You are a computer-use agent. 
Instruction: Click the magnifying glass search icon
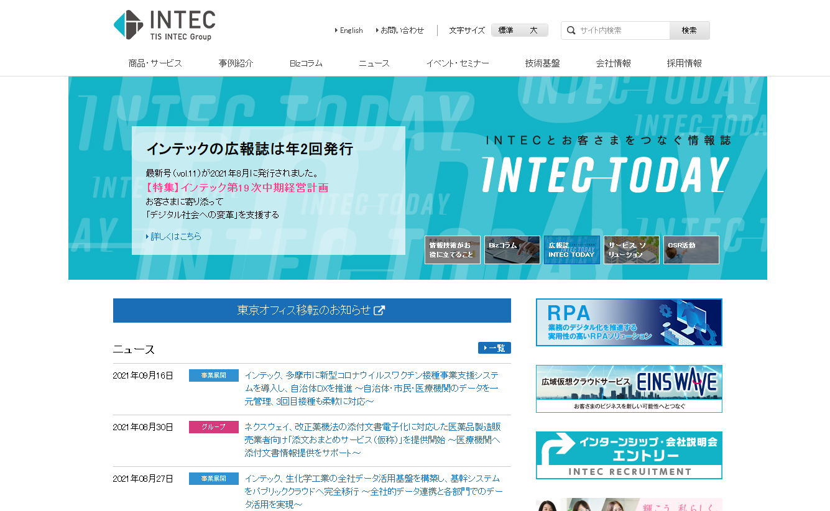click(571, 30)
